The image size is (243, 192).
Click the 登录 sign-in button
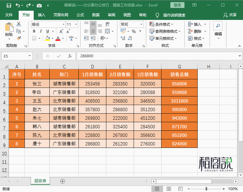click(177, 5)
